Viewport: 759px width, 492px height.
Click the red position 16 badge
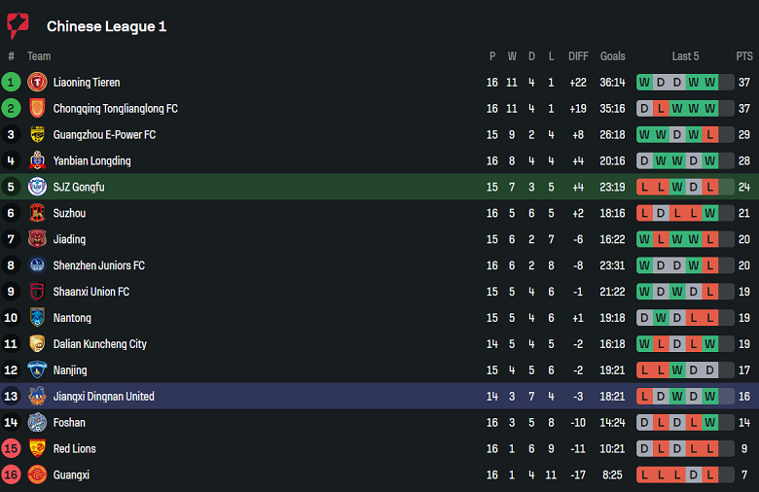11,474
